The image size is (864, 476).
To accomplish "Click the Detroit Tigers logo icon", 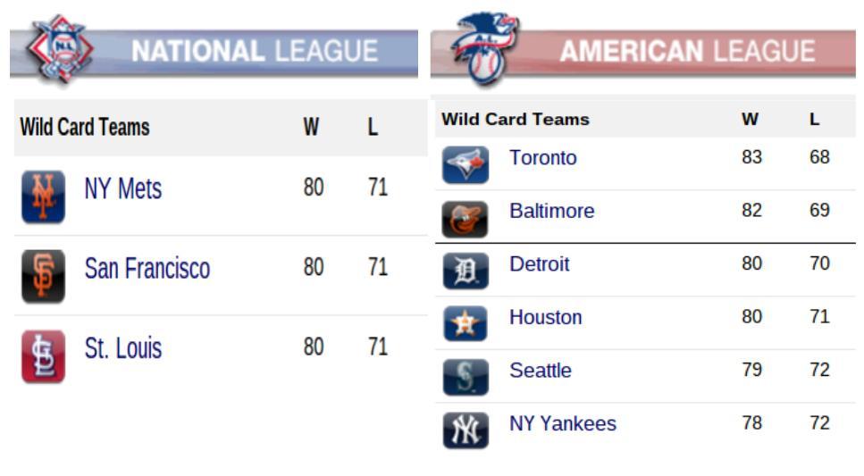I will tap(466, 271).
